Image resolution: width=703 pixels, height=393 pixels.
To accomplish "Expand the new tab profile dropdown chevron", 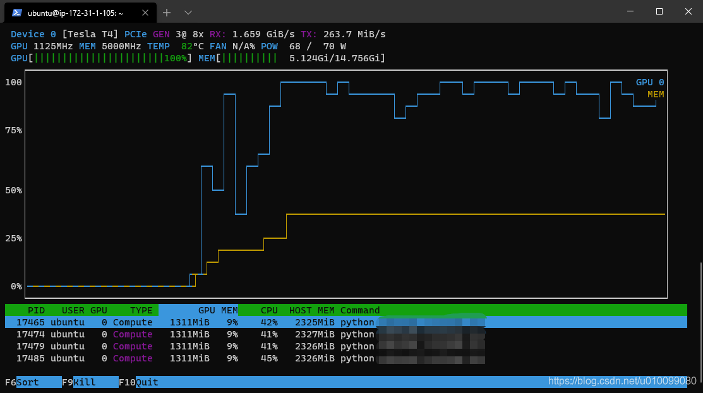I will 188,13.
